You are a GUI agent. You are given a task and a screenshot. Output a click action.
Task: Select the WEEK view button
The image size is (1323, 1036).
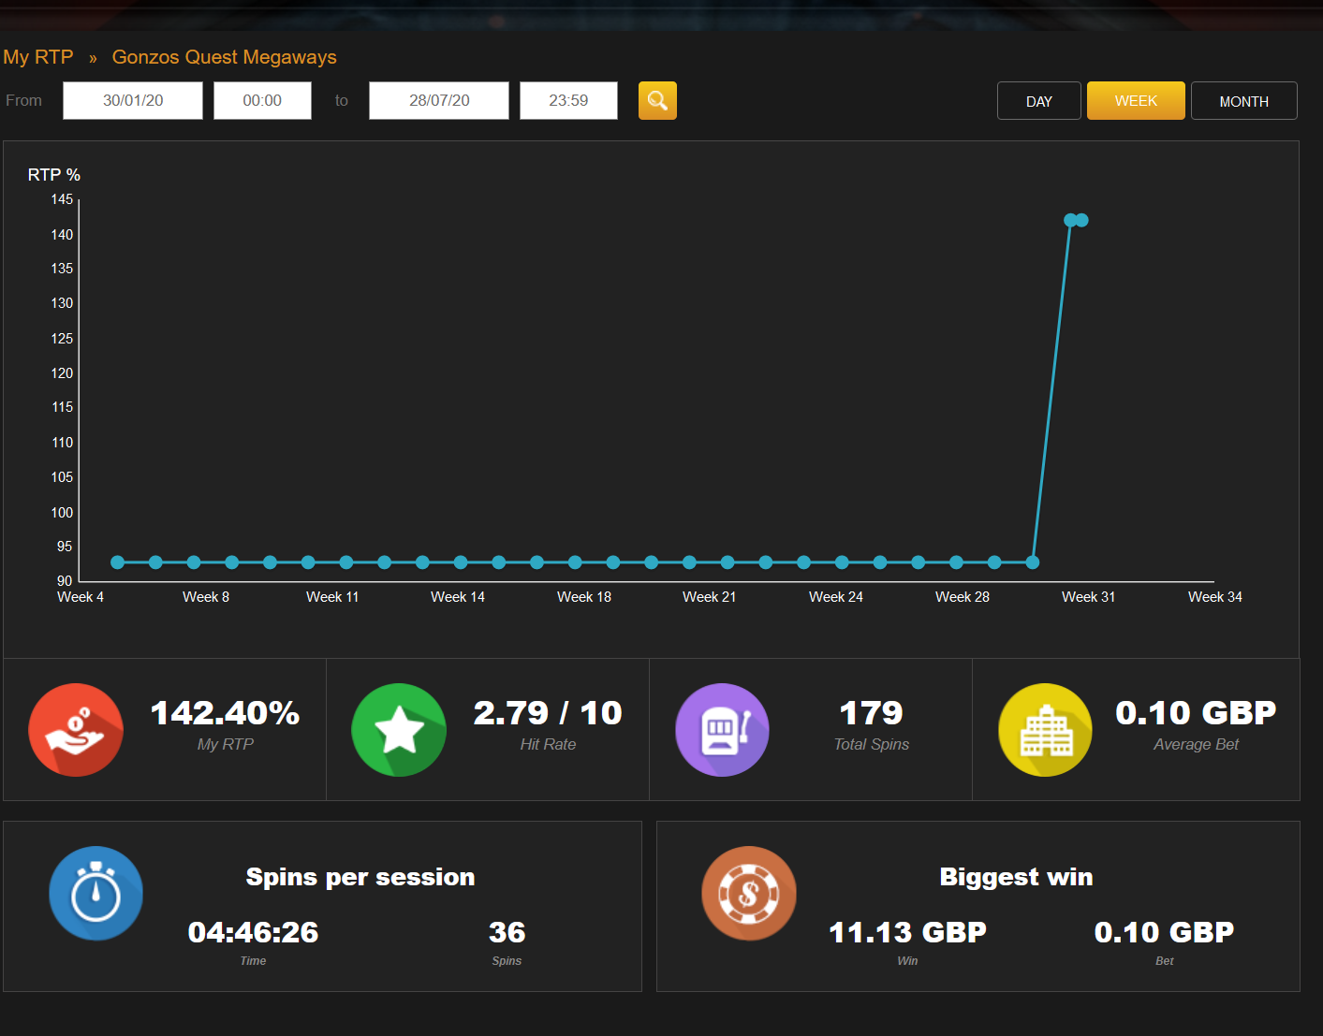pos(1136,100)
